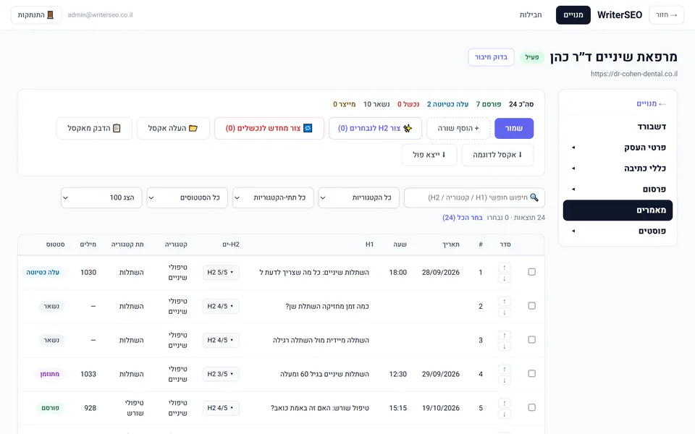Click בדוק חיבור connection check button
The width and height of the screenshot is (695, 434).
[491, 57]
